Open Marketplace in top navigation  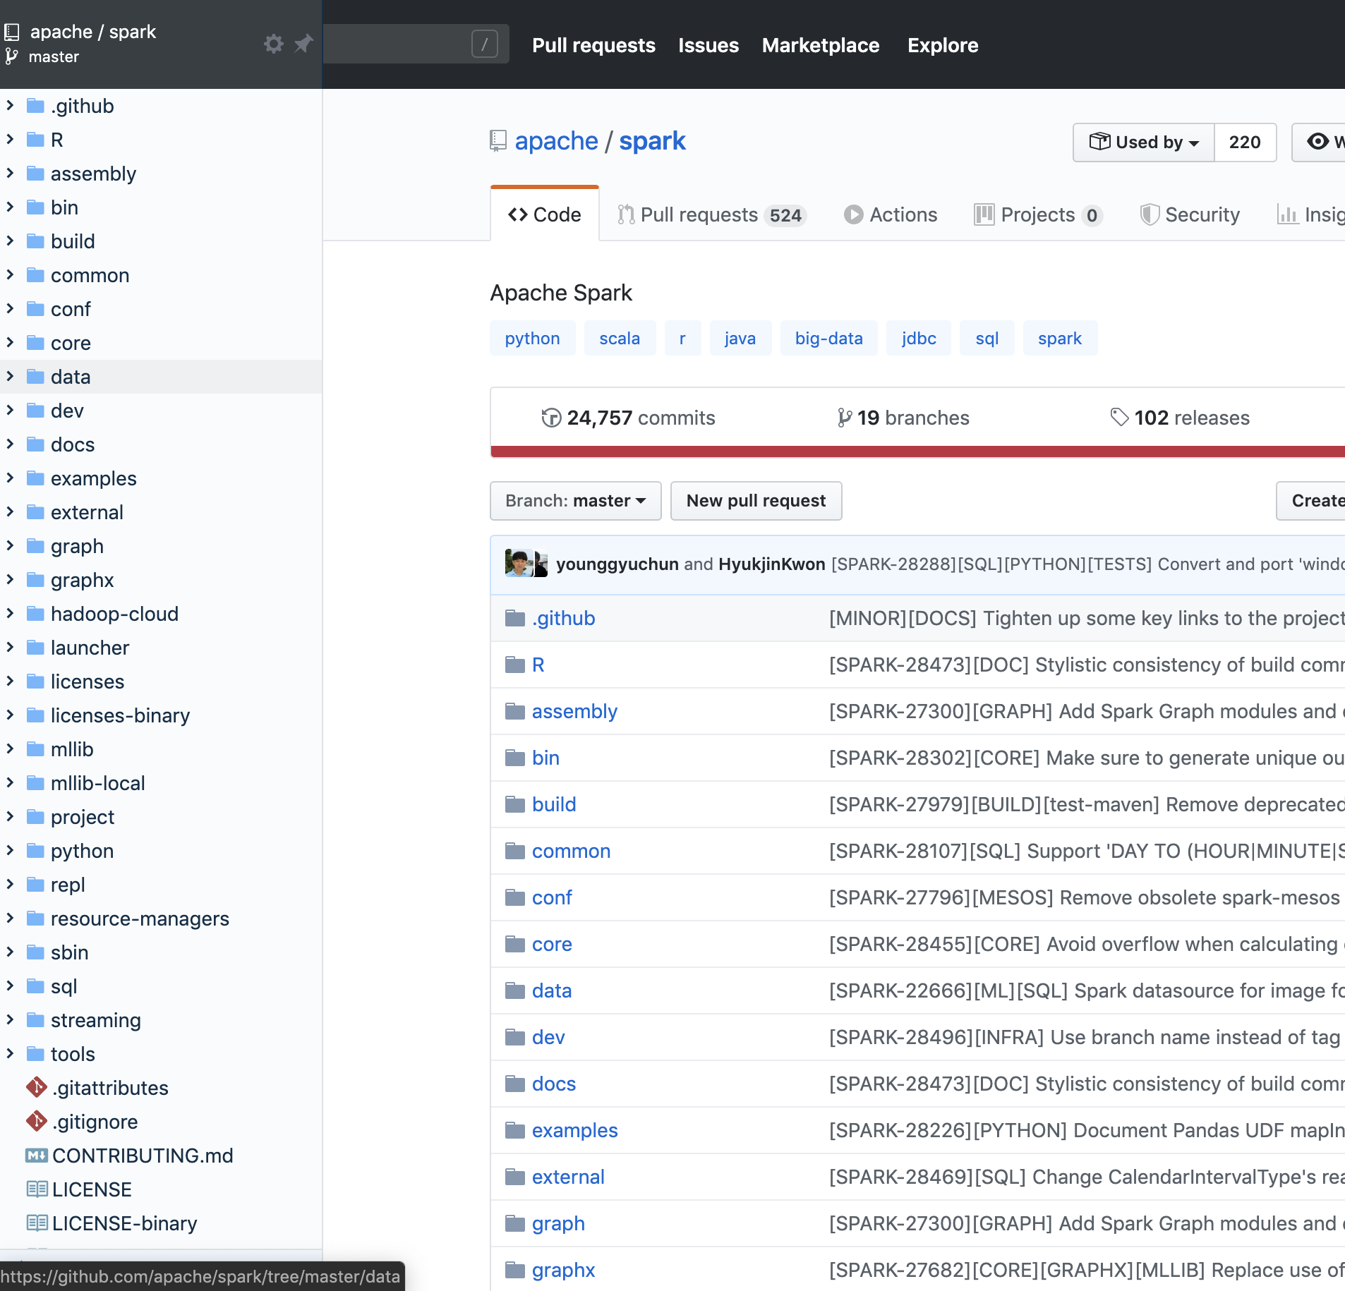pos(821,45)
